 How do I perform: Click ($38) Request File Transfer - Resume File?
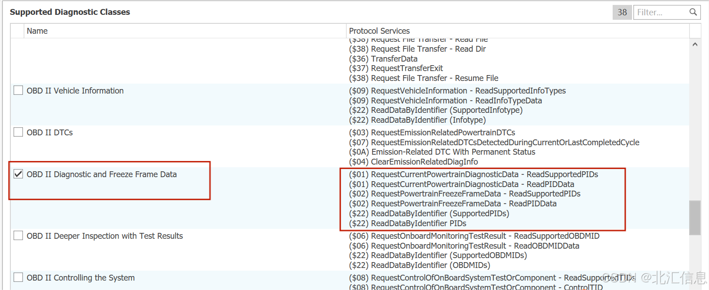coord(424,78)
